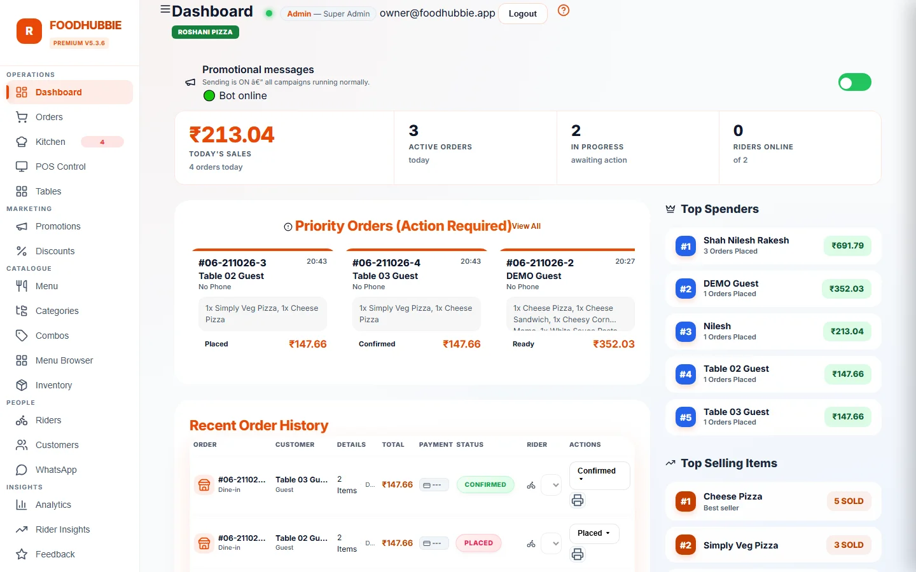
Task: Click the ₹213.04 today's sales figure
Action: 232,135
